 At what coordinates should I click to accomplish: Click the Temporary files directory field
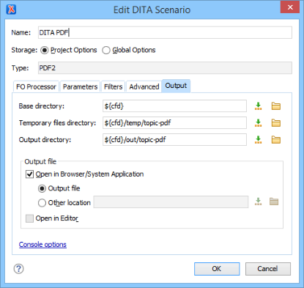(x=174, y=123)
